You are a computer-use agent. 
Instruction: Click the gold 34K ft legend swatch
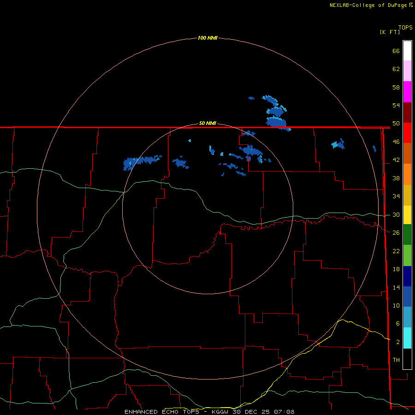coord(407,195)
